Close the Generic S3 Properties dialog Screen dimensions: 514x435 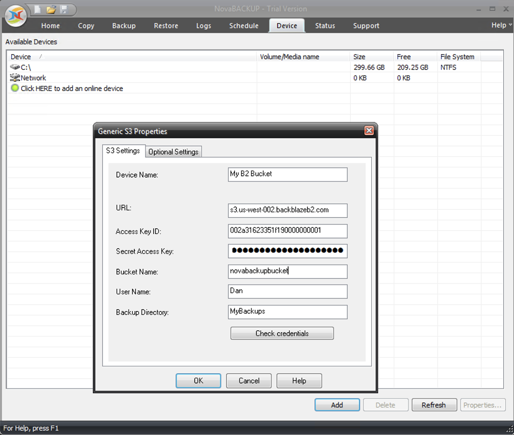pyautogui.click(x=369, y=131)
